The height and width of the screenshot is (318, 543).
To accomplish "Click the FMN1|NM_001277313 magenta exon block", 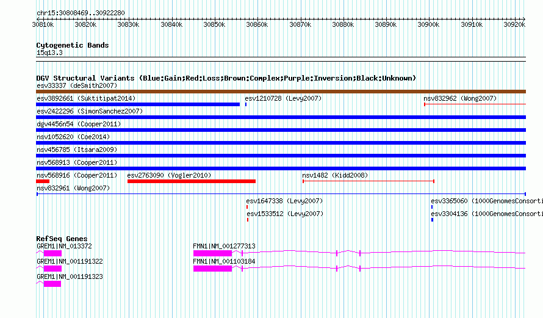I will pyautogui.click(x=212, y=253).
